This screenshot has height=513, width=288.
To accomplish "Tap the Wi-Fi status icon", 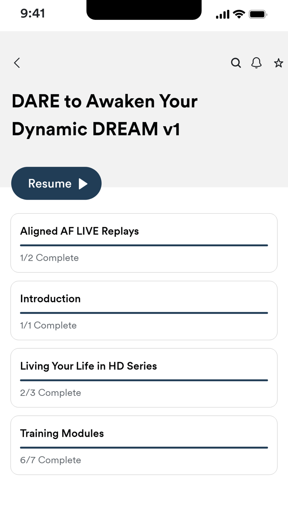I will click(239, 14).
